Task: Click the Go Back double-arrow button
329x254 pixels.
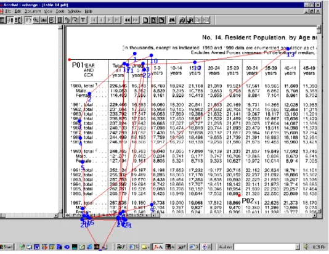Action: click(x=128, y=20)
